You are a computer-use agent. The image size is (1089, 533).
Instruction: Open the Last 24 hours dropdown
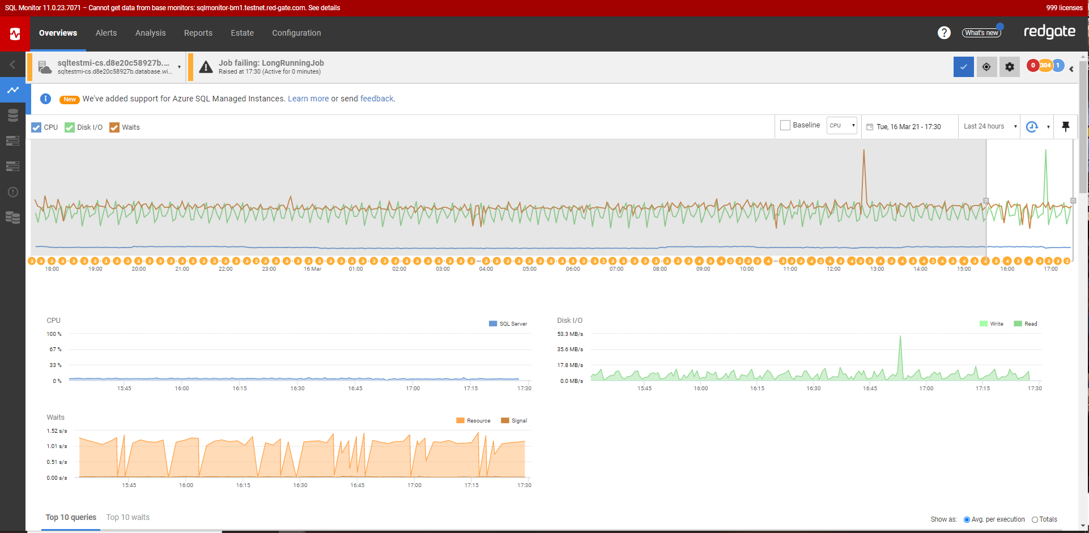[x=988, y=126]
